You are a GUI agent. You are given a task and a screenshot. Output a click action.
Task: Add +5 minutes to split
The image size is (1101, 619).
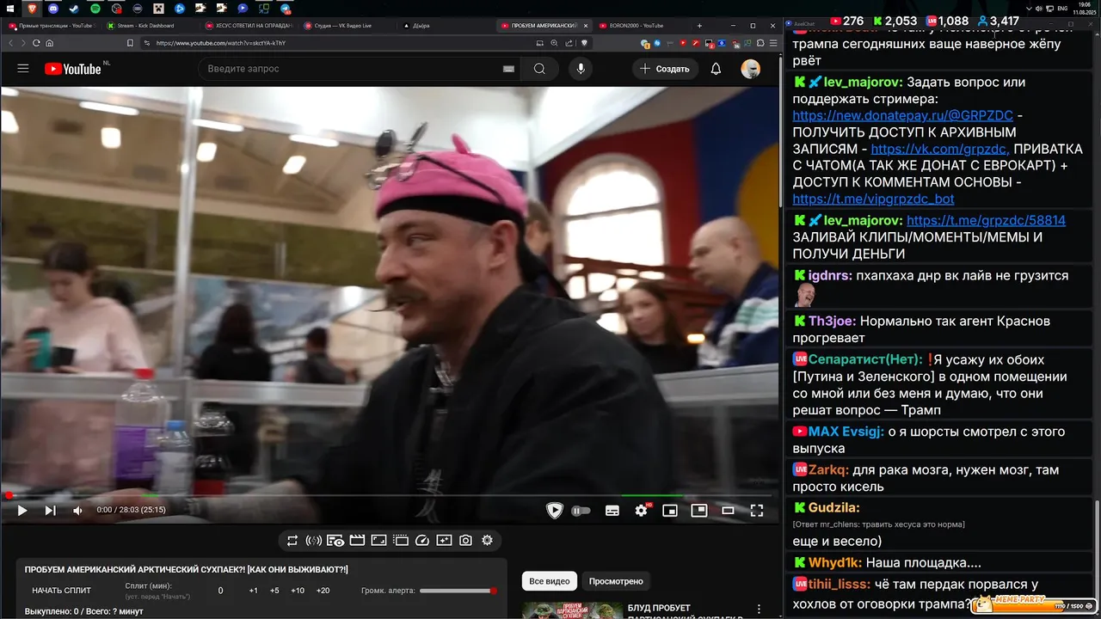click(x=274, y=591)
